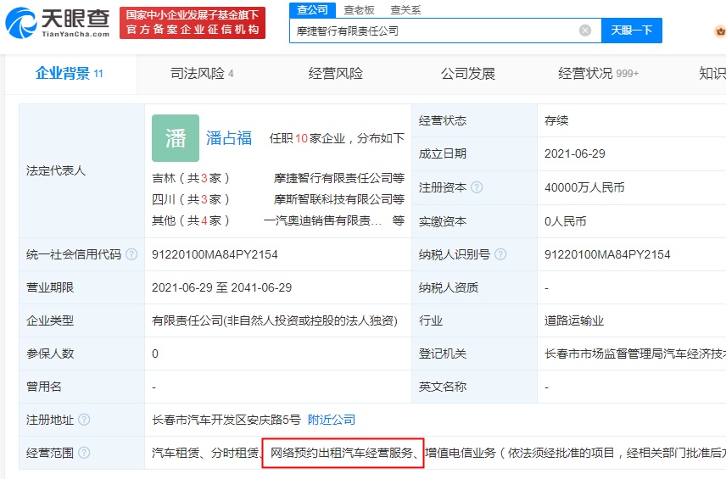This screenshot has height=479, width=726.
Task: Open the crown VIP icon at top right
Action: [720, 31]
